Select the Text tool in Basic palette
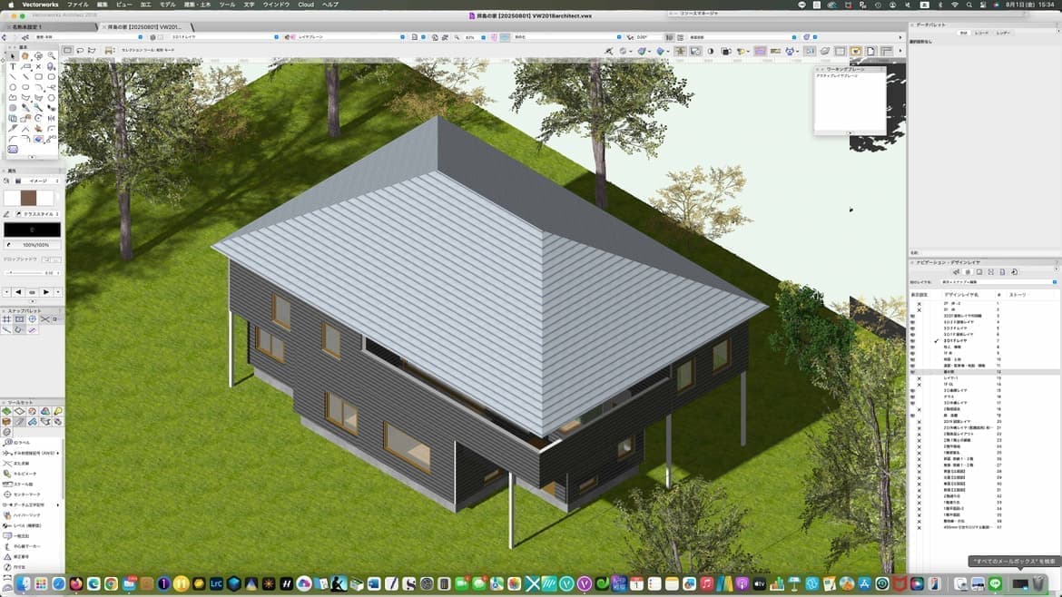The height and width of the screenshot is (597, 1062). pyautogui.click(x=13, y=67)
